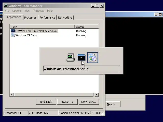Screen dimensions: 163x122
Task: Click the End Task button
Action: point(46,102)
